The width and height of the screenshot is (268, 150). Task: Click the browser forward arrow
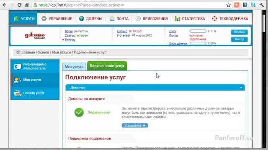pyautogui.click(x=12, y=5)
